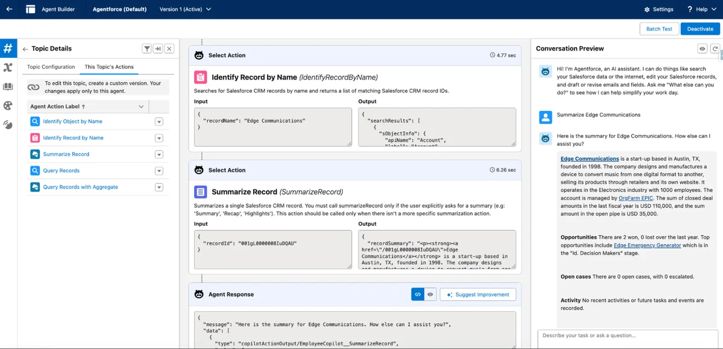The image size is (723, 349).
Task: Click the Summarize Record row icon
Action: 35,154
